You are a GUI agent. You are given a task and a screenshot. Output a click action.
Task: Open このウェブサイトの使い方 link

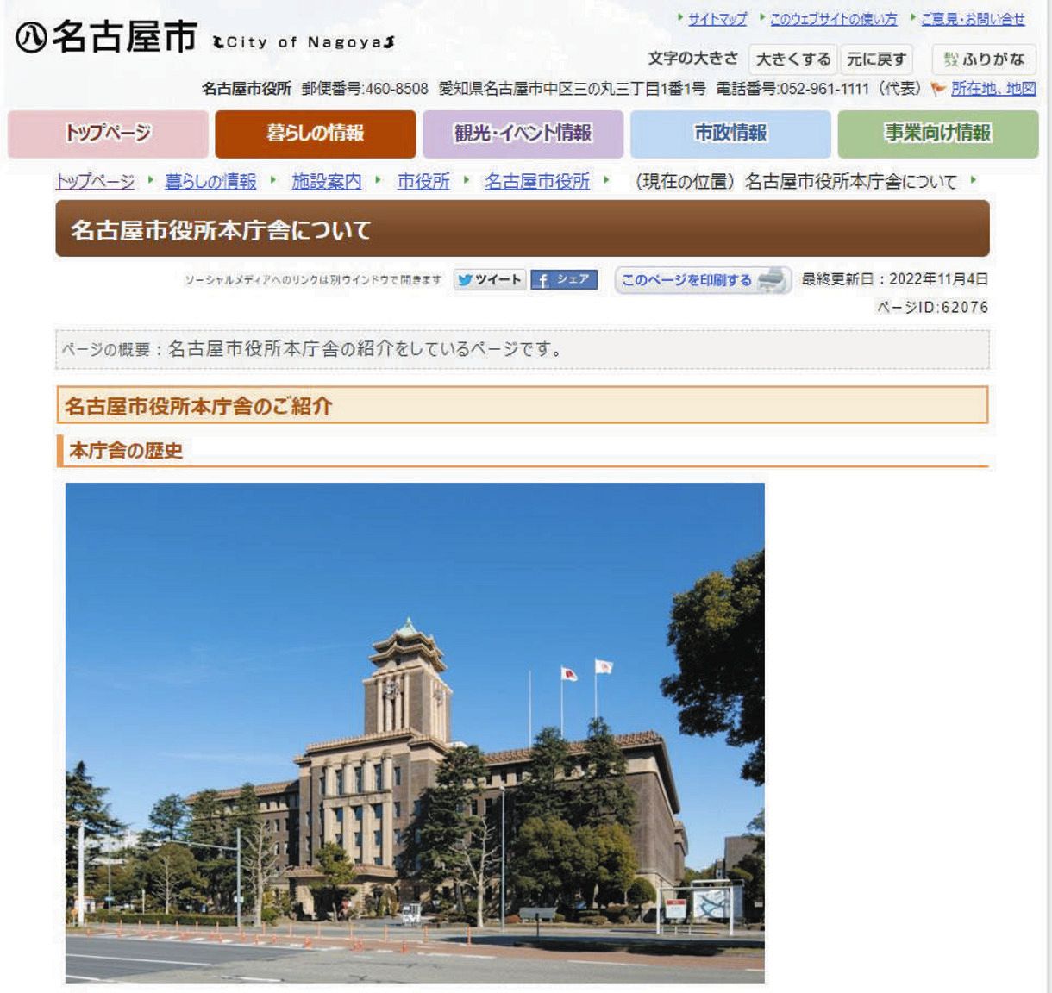point(833,19)
